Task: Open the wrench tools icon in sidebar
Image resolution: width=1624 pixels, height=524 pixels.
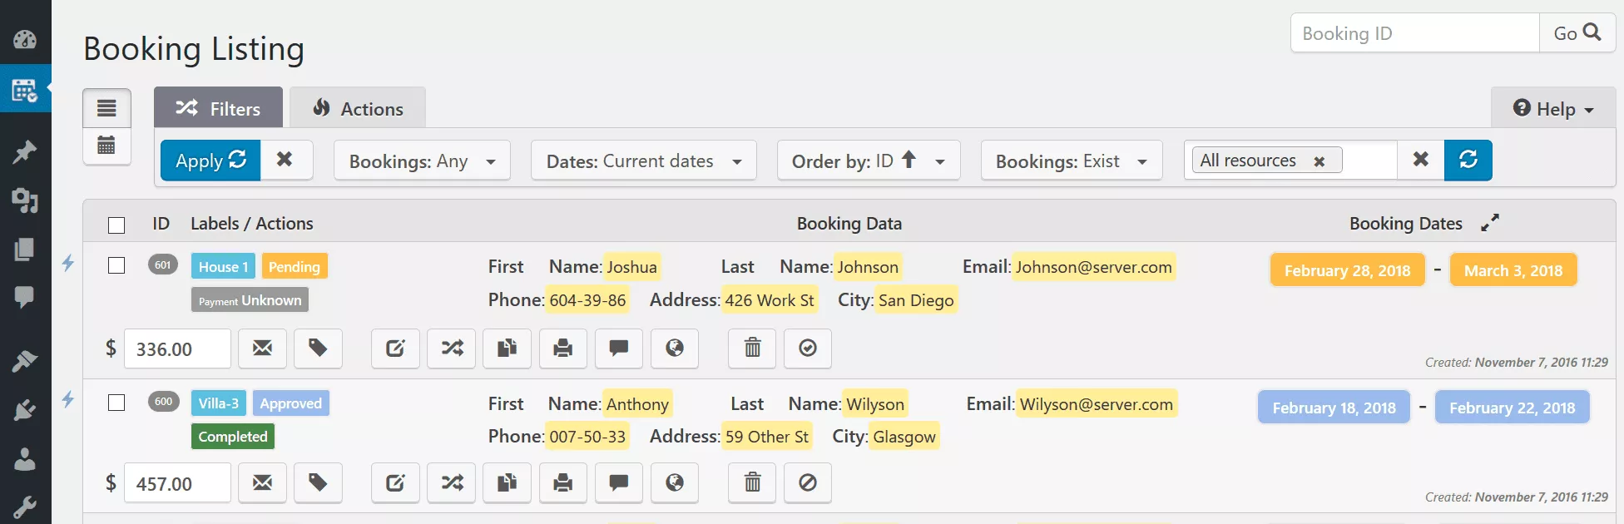Action: coord(25,507)
